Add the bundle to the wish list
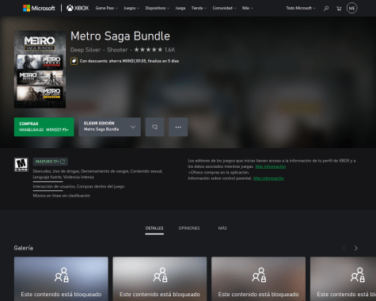Image resolution: width=376 pixels, height=301 pixels. click(x=154, y=127)
